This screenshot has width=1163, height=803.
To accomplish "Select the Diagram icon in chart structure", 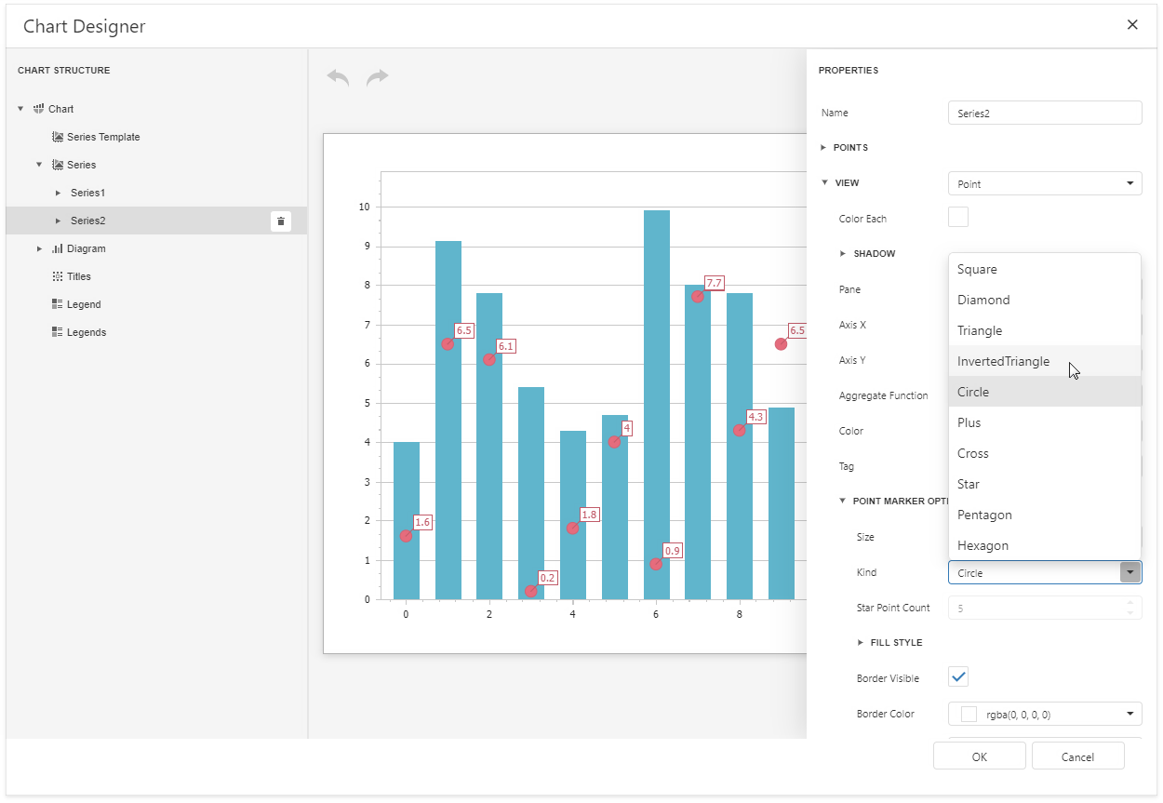I will click(x=60, y=248).
